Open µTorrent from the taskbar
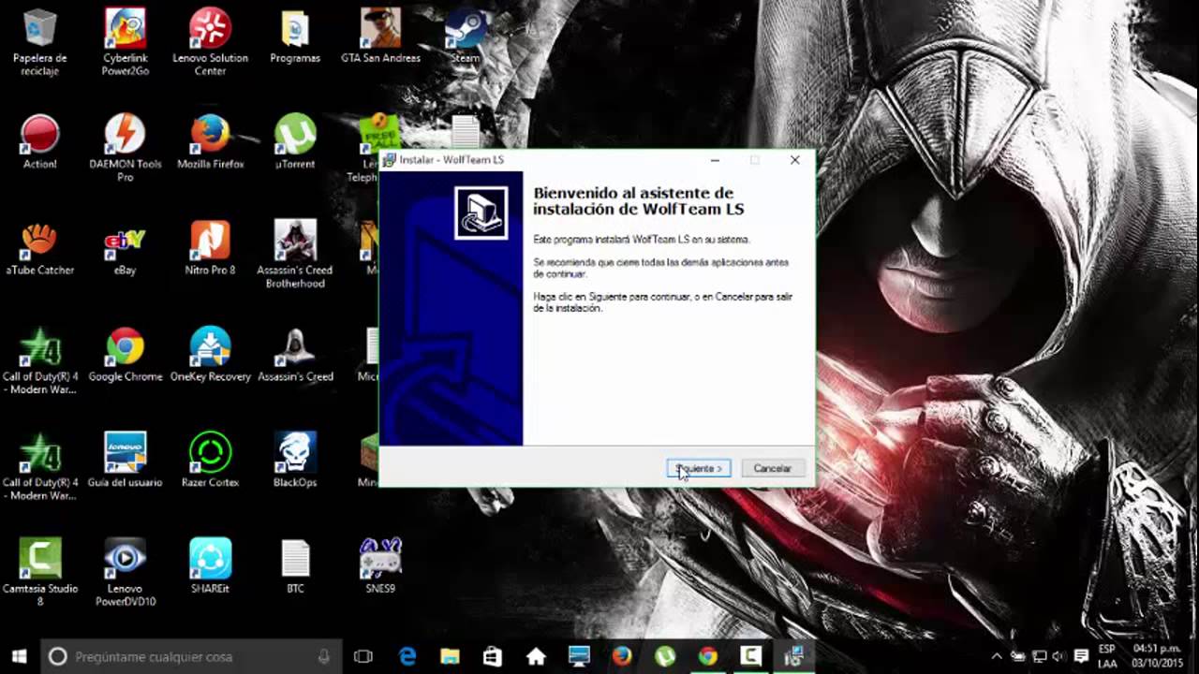This screenshot has height=674, width=1199. (x=665, y=656)
